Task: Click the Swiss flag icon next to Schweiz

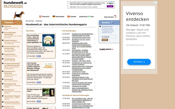Action: pos(69,17)
